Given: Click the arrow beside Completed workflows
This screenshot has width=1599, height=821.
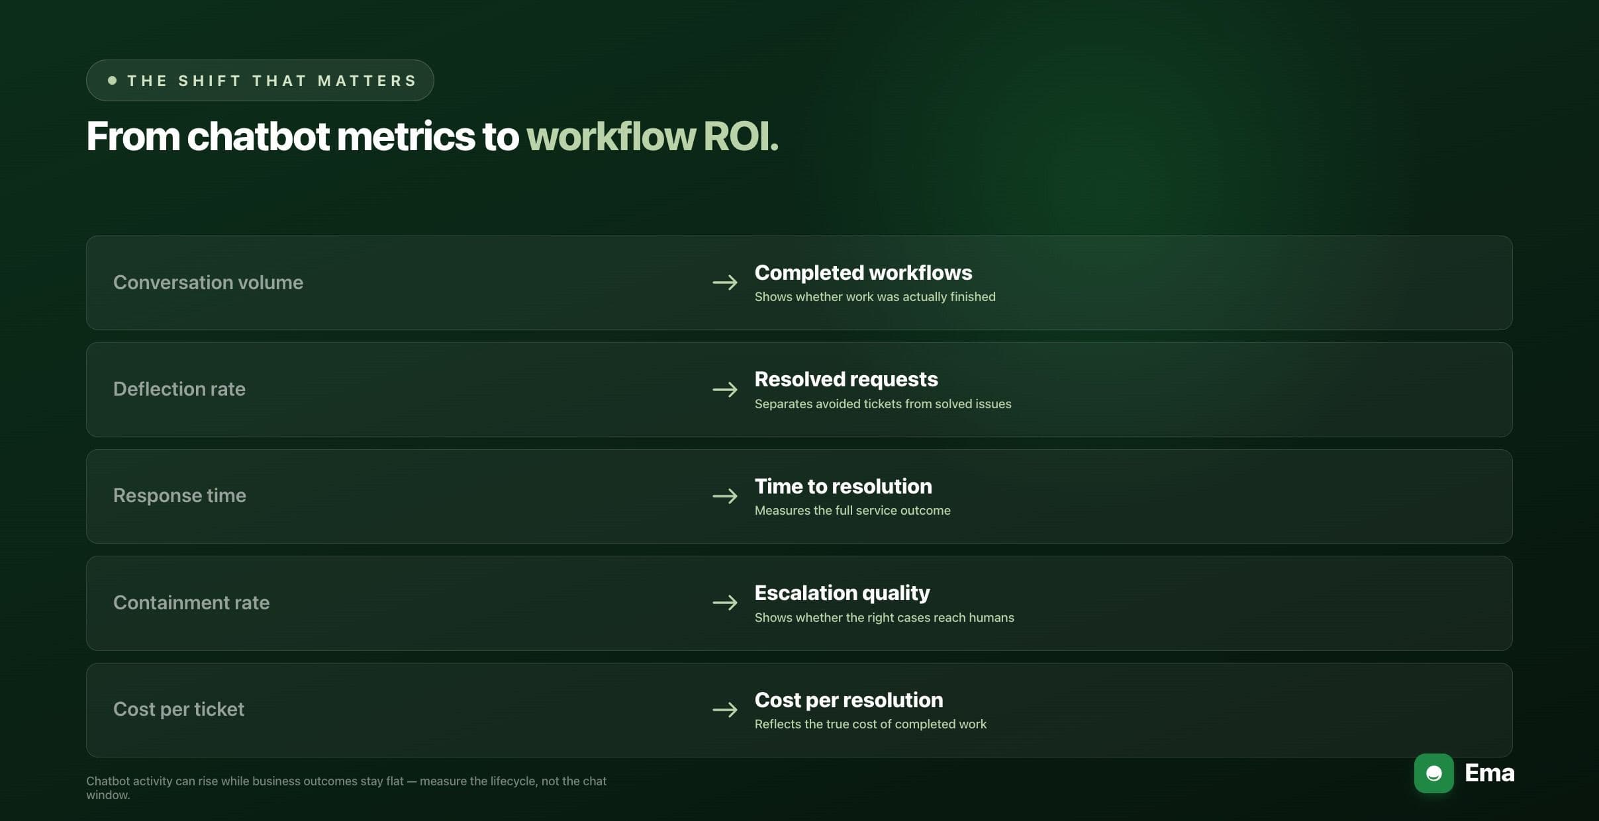Looking at the screenshot, I should [725, 282].
